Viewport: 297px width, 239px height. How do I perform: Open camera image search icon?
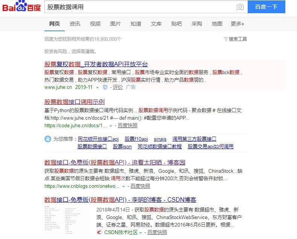click(240, 7)
